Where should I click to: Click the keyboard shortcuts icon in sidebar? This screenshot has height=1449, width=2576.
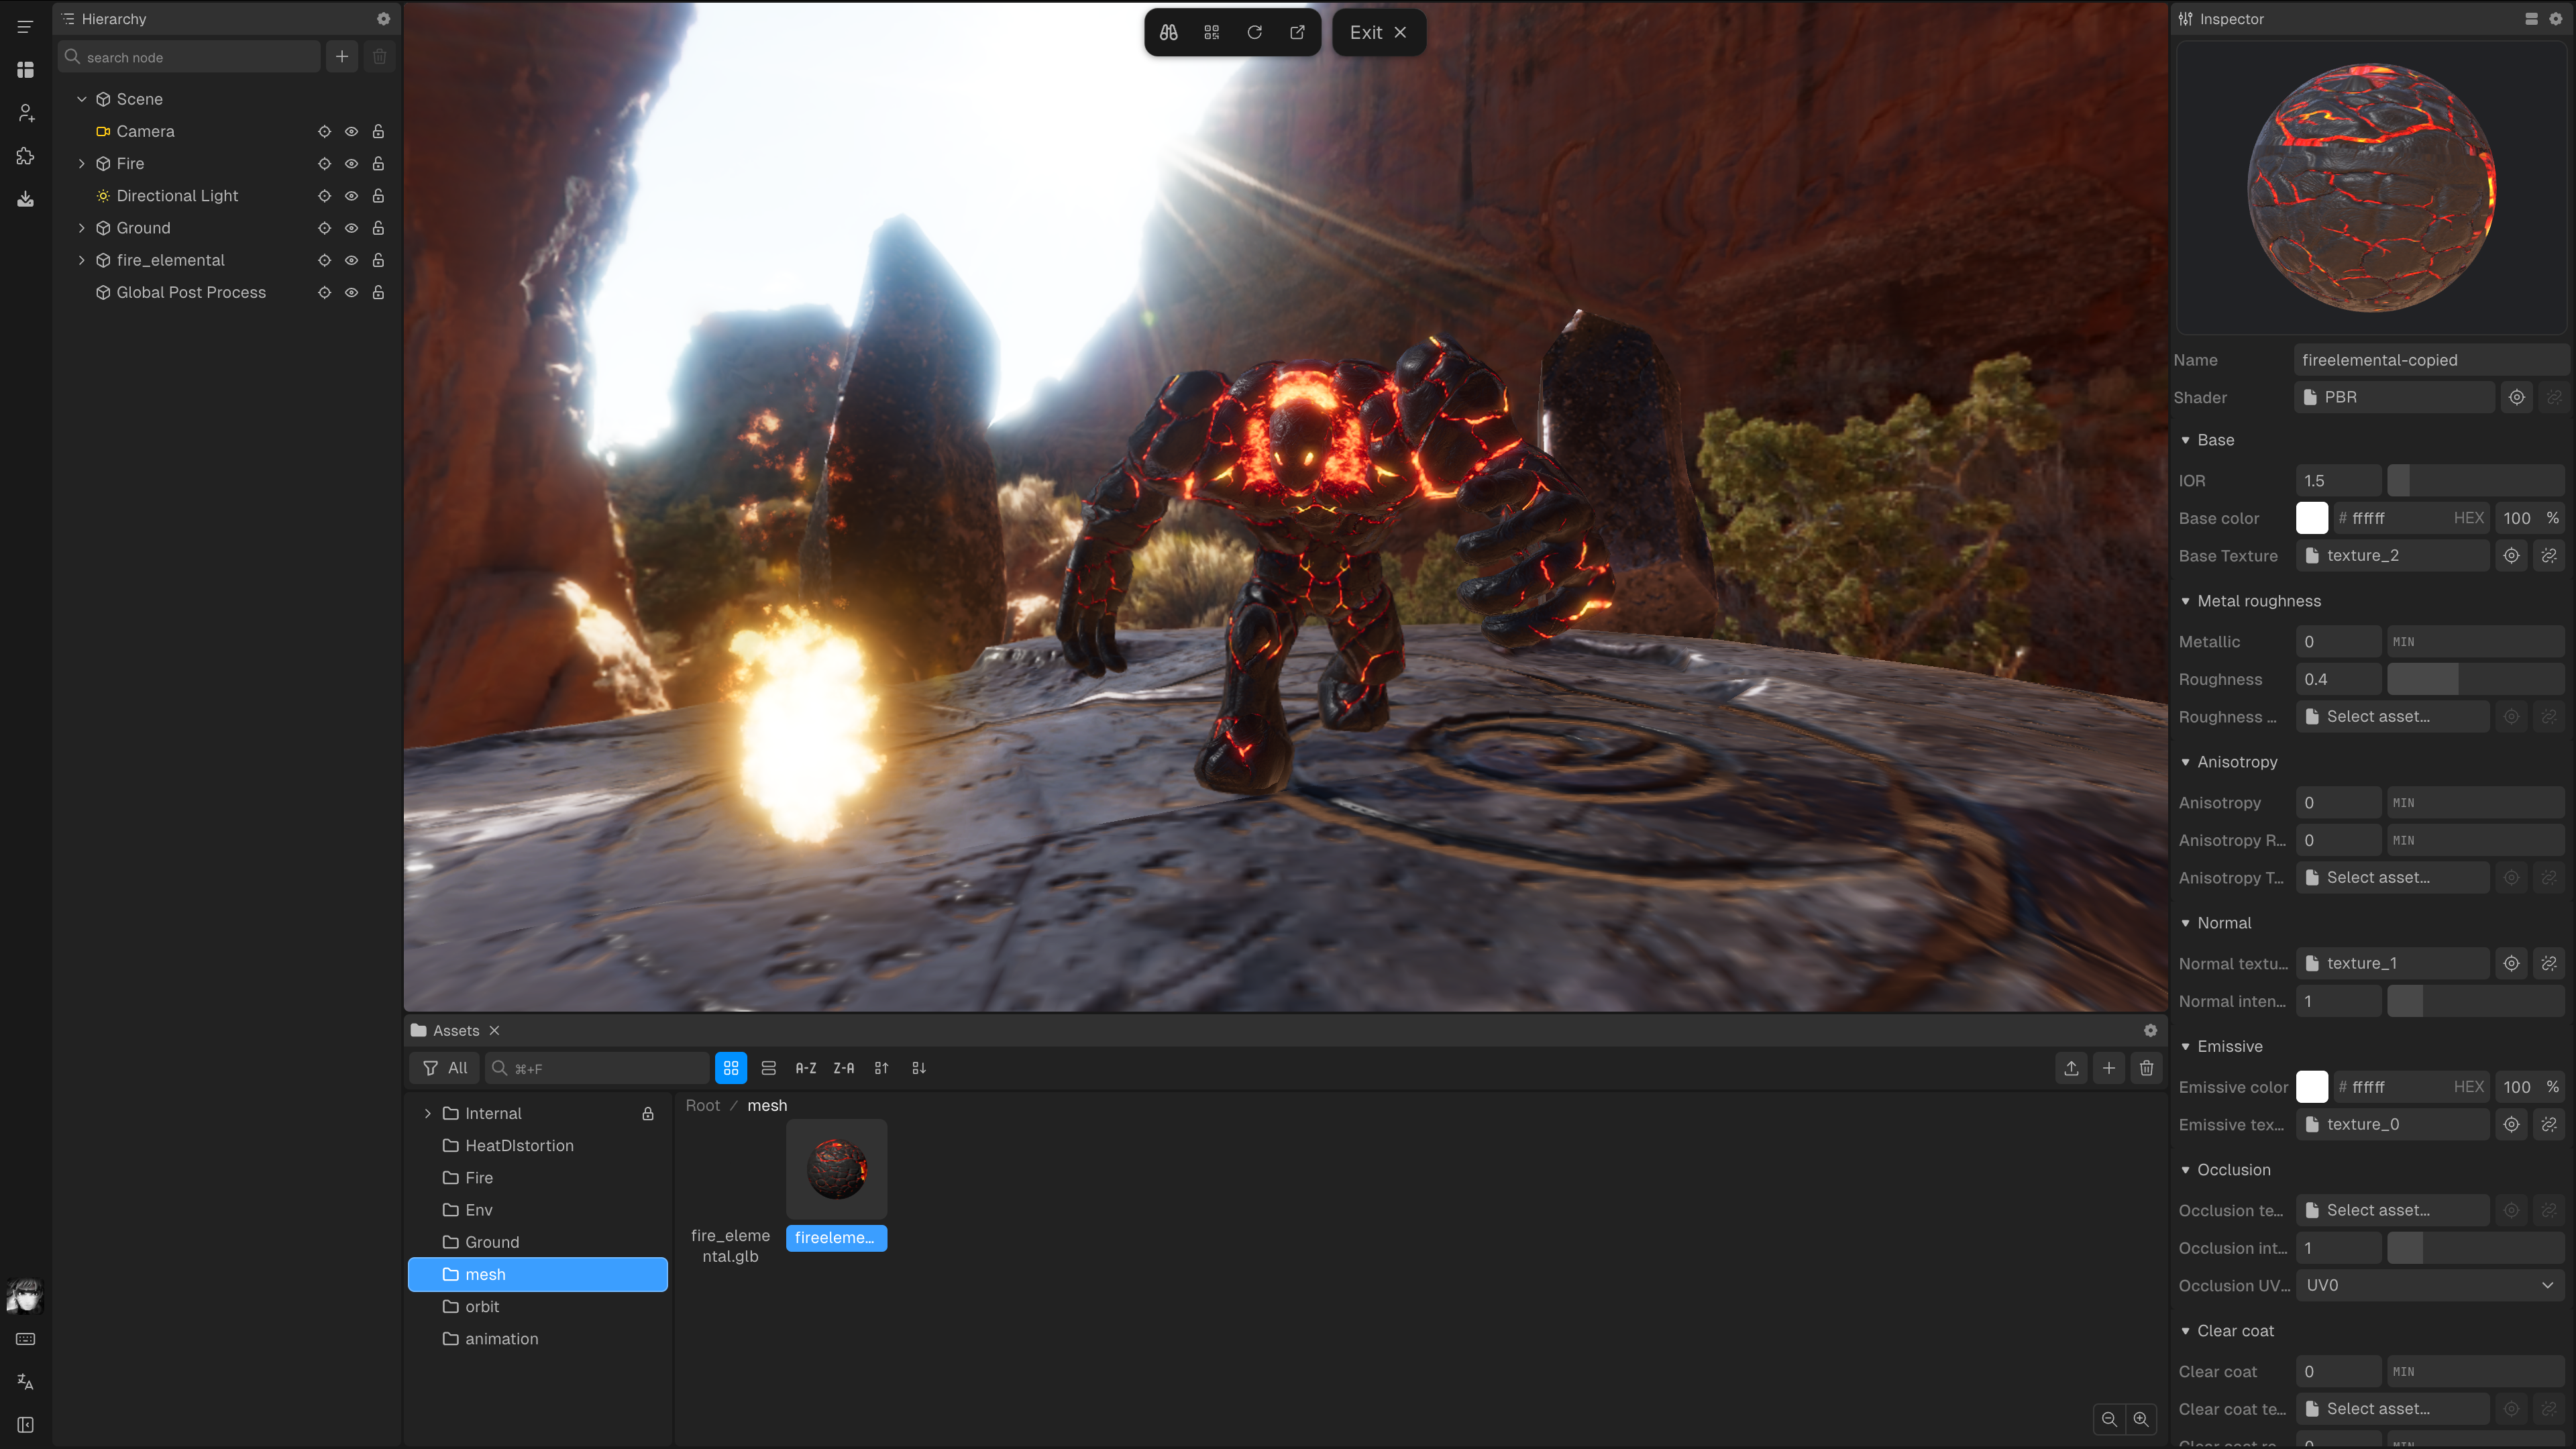[x=25, y=1339]
